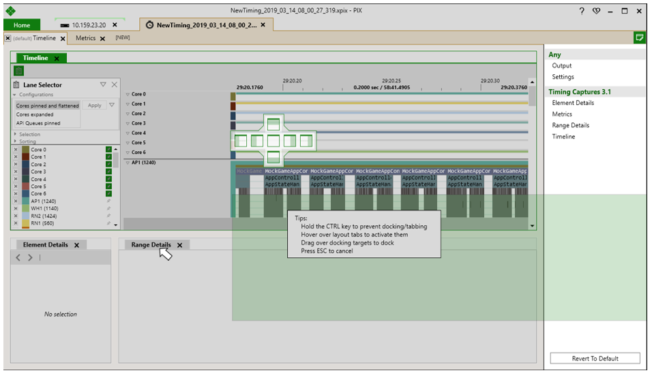
Task: Open the dropdown next to Apply
Action: point(111,105)
